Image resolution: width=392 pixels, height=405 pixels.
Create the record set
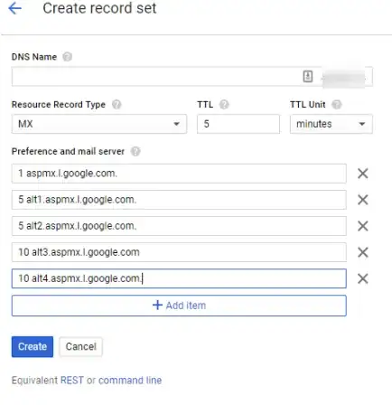tap(33, 346)
